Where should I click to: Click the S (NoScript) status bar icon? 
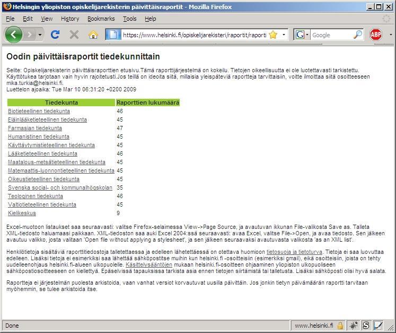tap(366, 326)
